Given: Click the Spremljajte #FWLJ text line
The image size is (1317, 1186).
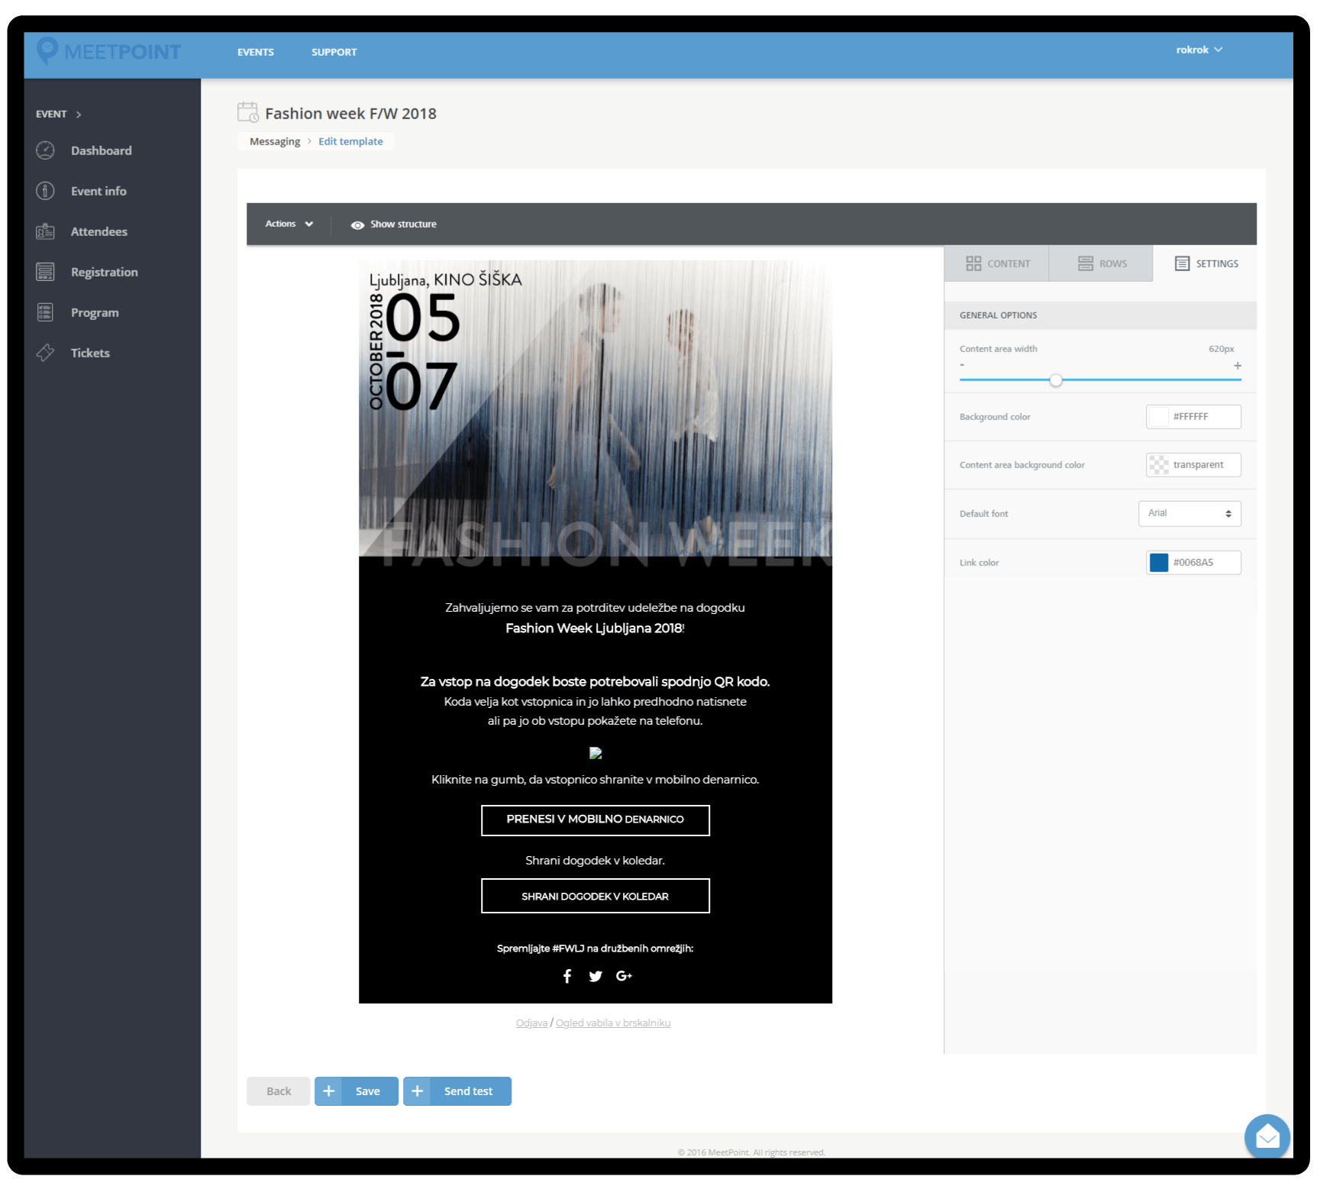Looking at the screenshot, I should 596,948.
